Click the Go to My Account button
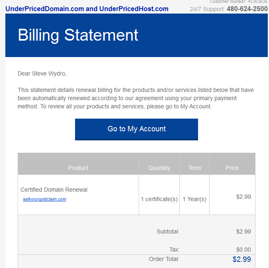The height and width of the screenshot is (268, 269). click(x=137, y=129)
